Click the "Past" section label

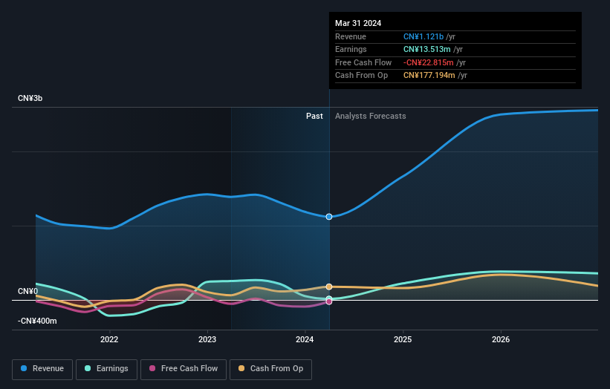pos(314,117)
